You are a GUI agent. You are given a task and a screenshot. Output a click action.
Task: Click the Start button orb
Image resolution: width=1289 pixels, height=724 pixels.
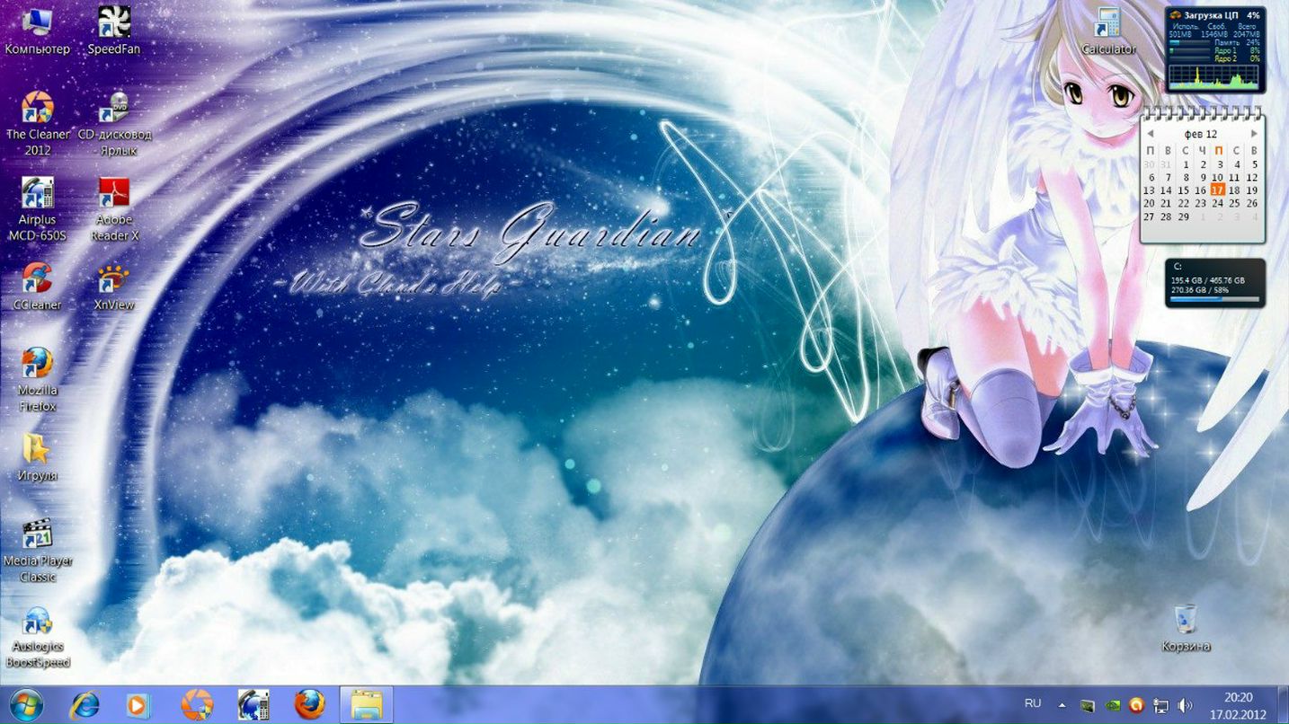(x=26, y=705)
